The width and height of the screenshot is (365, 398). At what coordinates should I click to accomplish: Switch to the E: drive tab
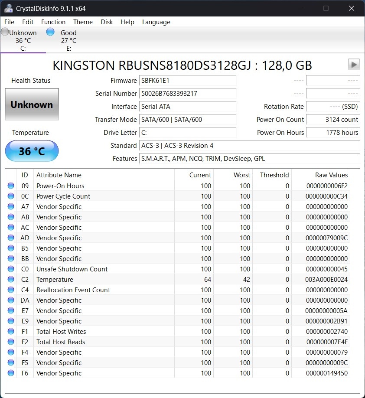pos(68,41)
